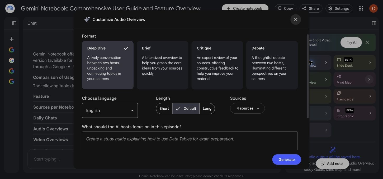
Task: Open the English language dropdown
Action: click(x=110, y=110)
